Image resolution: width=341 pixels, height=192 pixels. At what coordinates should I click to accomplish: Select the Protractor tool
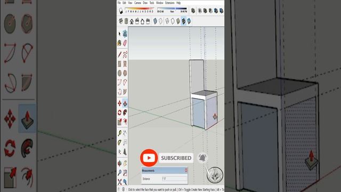(x=119, y=142)
